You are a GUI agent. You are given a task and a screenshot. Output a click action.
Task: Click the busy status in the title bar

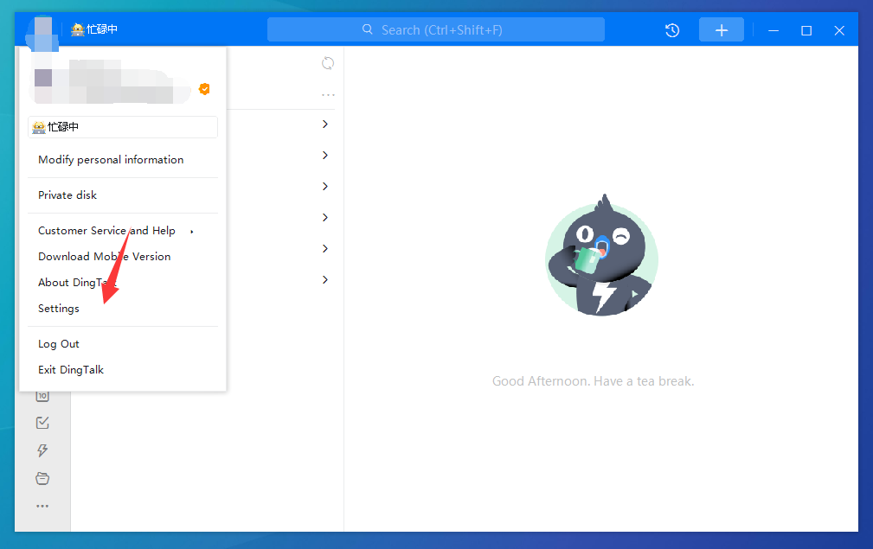(x=94, y=29)
